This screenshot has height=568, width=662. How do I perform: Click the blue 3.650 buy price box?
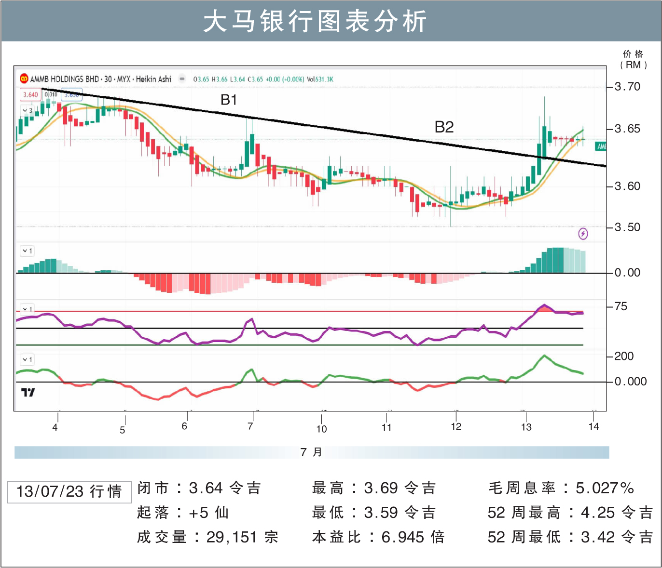(x=71, y=94)
